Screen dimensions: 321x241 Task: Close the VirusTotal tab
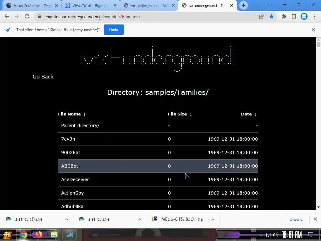(115, 6)
